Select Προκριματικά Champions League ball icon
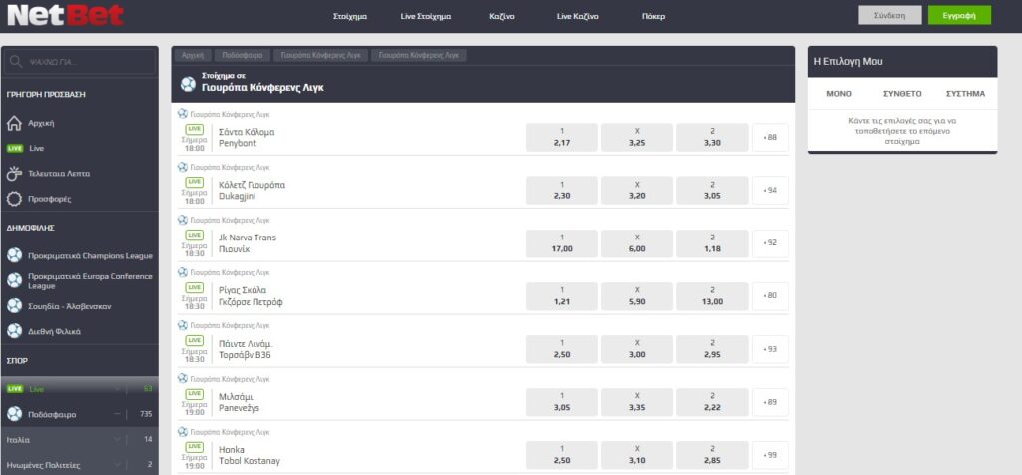The height and width of the screenshot is (475, 1022). (x=14, y=255)
